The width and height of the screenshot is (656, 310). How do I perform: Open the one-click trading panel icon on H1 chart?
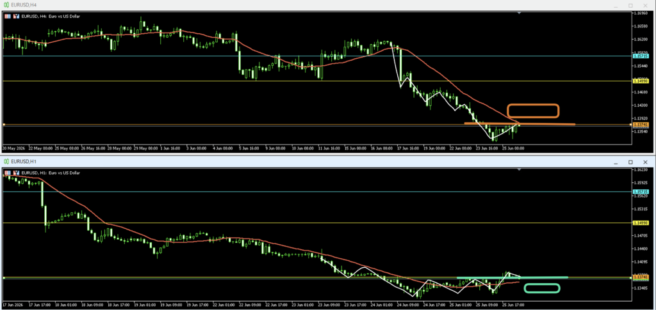pos(17,173)
